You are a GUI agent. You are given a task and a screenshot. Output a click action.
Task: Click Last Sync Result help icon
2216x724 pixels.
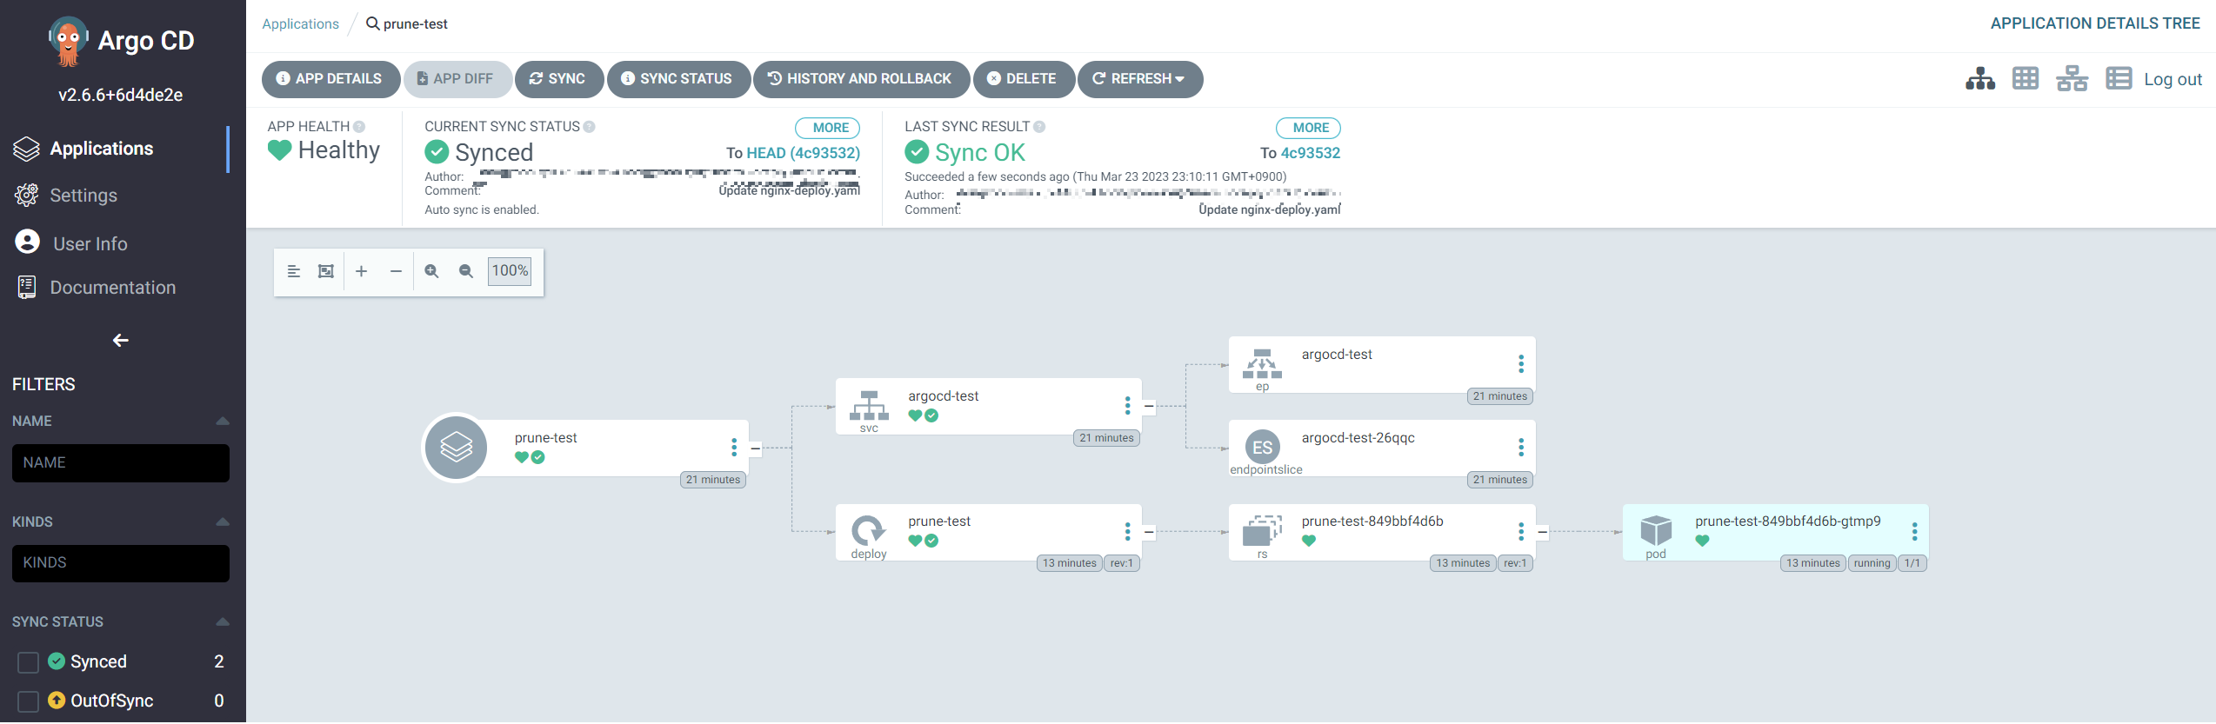[x=1039, y=127]
